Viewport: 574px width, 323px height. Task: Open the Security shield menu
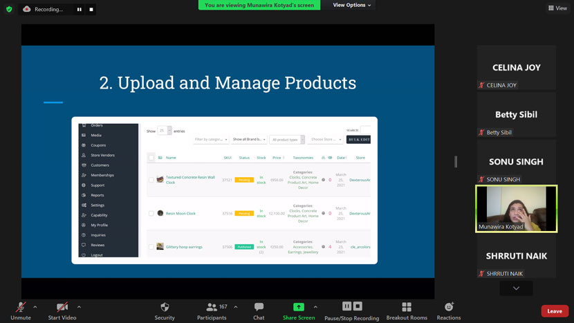(x=165, y=311)
